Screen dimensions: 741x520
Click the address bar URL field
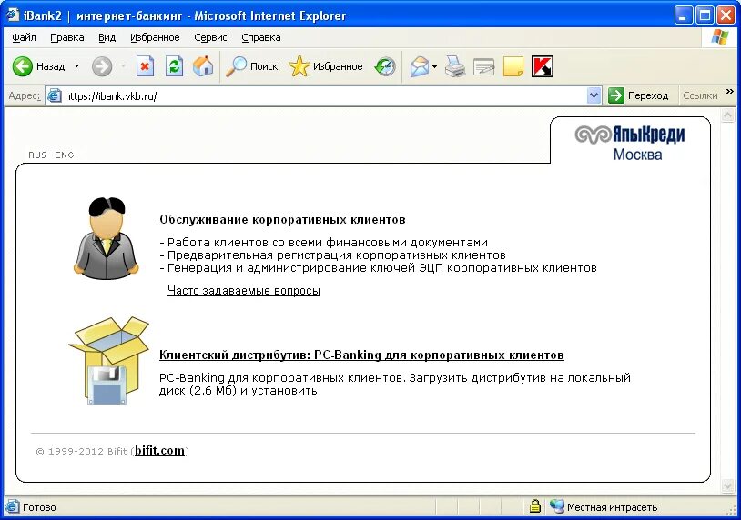point(324,95)
